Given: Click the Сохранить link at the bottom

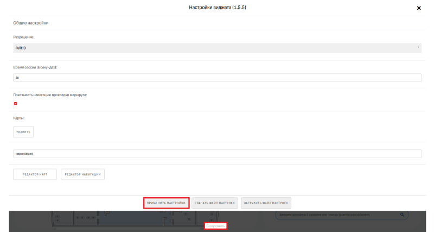Looking at the screenshot, I should pyautogui.click(x=215, y=225).
